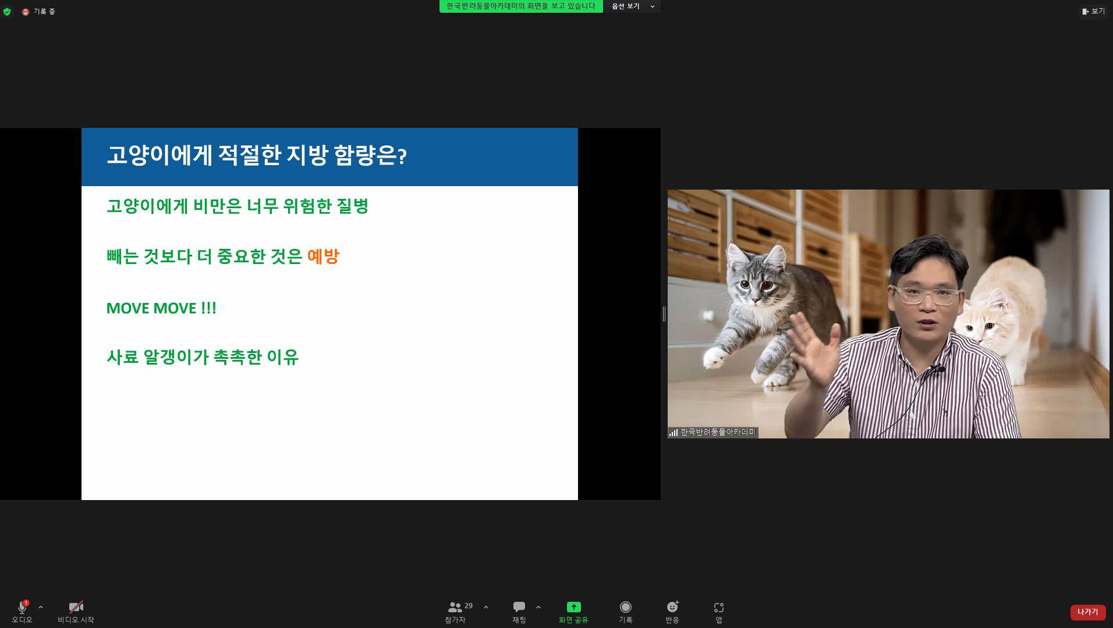Expand the participants options chevron
Viewport: 1113px width, 628px height.
coord(486,607)
